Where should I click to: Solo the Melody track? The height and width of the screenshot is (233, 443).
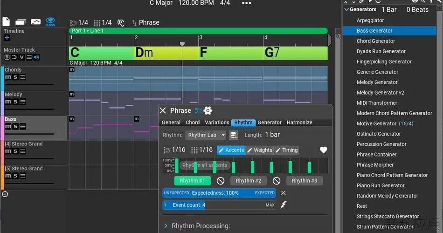coord(15,102)
